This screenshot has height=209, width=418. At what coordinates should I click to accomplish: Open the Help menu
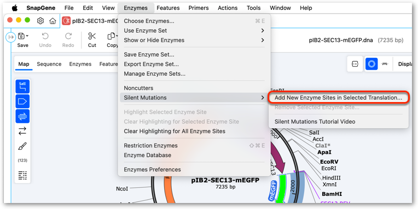coord(306,8)
